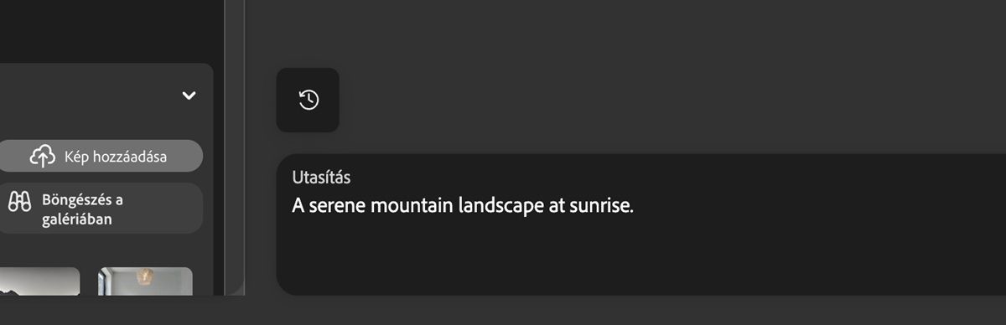Screen dimensions: 1006x325
Task: Click the letter A starting the prompt
Action: pyautogui.click(x=298, y=205)
